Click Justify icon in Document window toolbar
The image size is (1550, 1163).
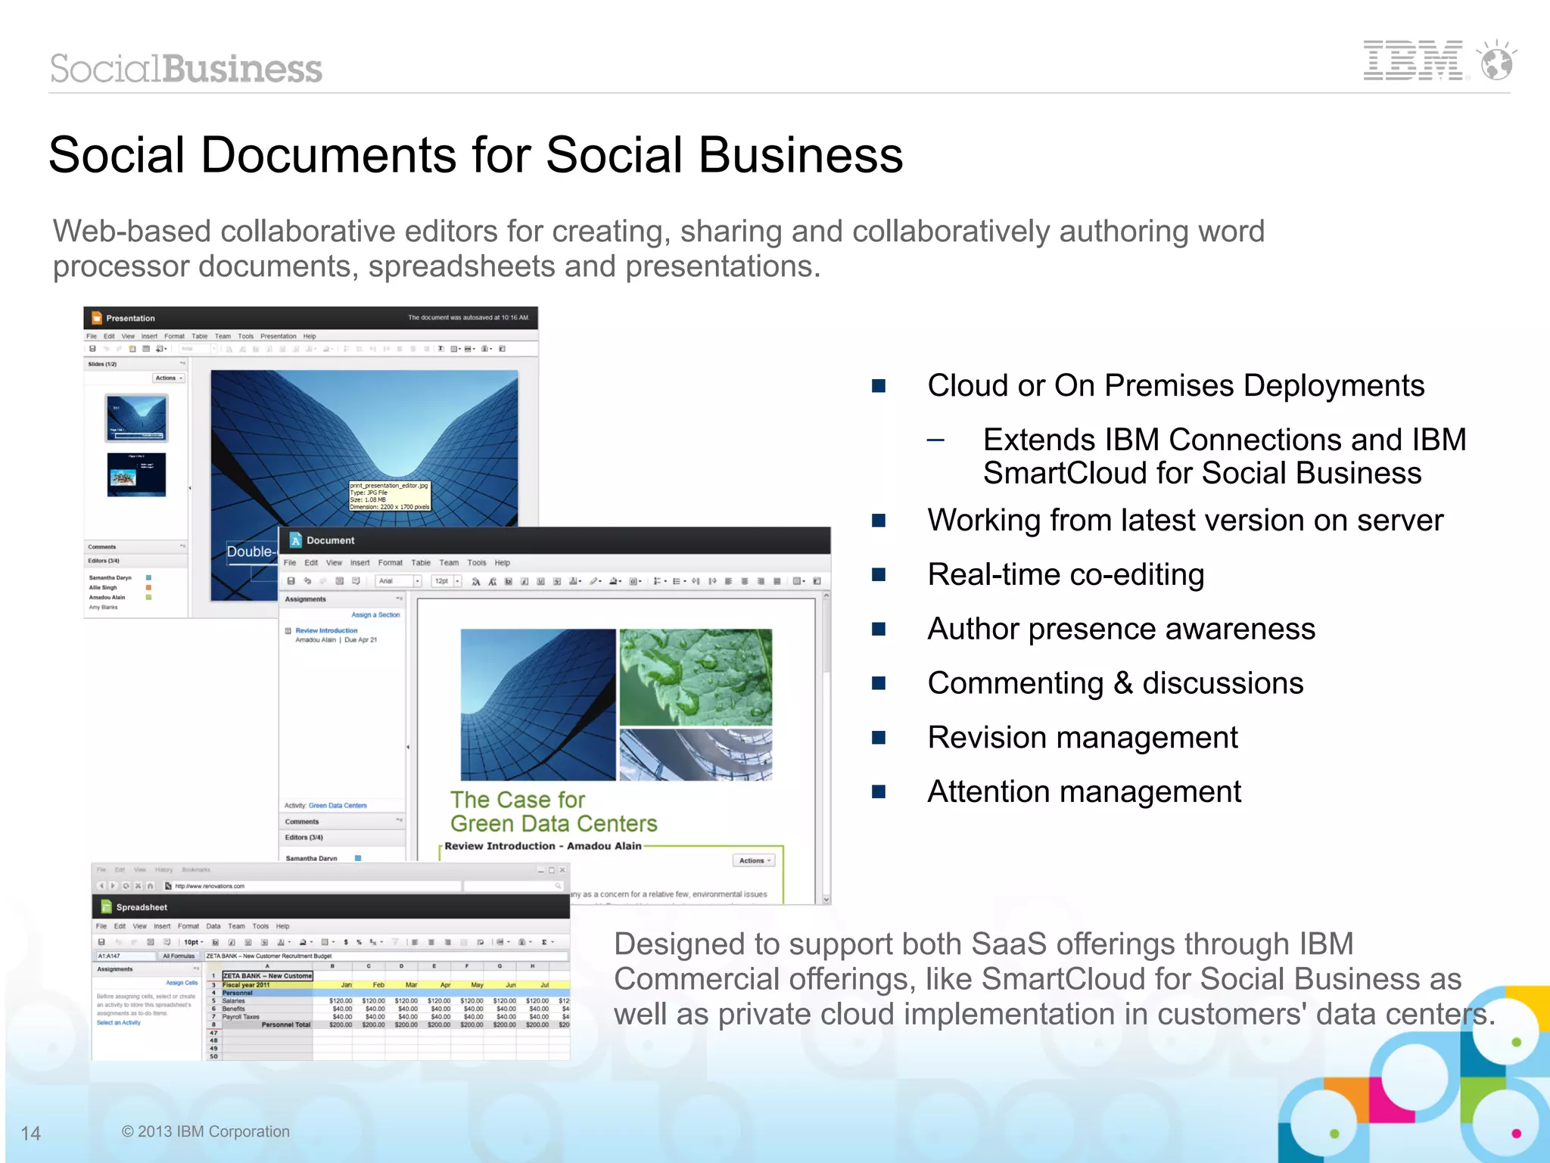coord(777,581)
